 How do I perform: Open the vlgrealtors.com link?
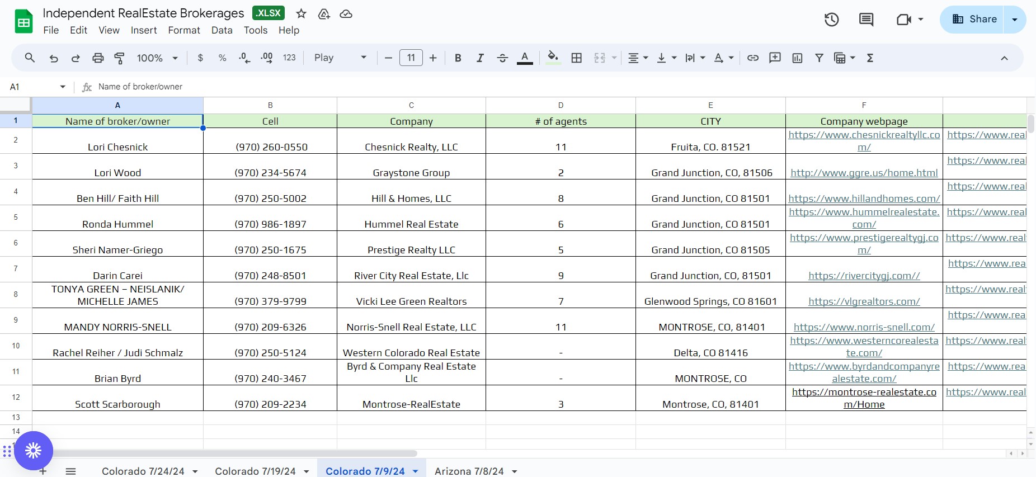point(864,301)
